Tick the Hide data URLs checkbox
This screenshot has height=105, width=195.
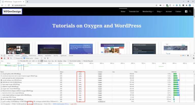pos(19,61)
